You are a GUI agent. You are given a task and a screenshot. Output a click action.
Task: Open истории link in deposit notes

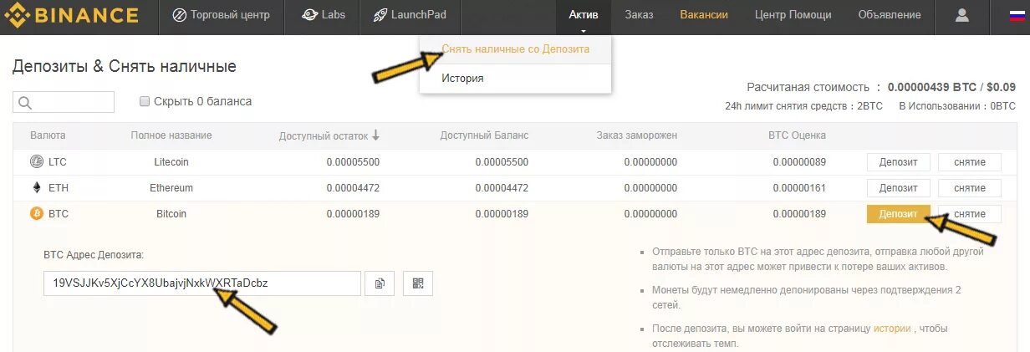pyautogui.click(x=892, y=329)
